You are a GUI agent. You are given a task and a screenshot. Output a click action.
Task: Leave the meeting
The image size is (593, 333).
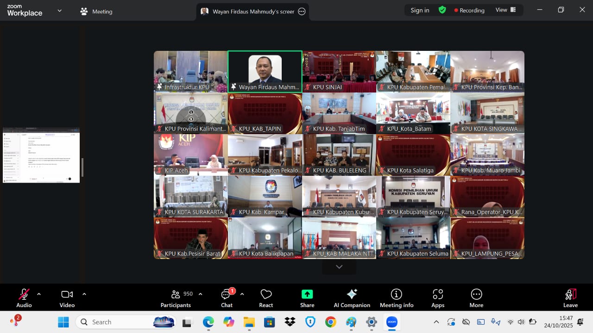(x=570, y=298)
